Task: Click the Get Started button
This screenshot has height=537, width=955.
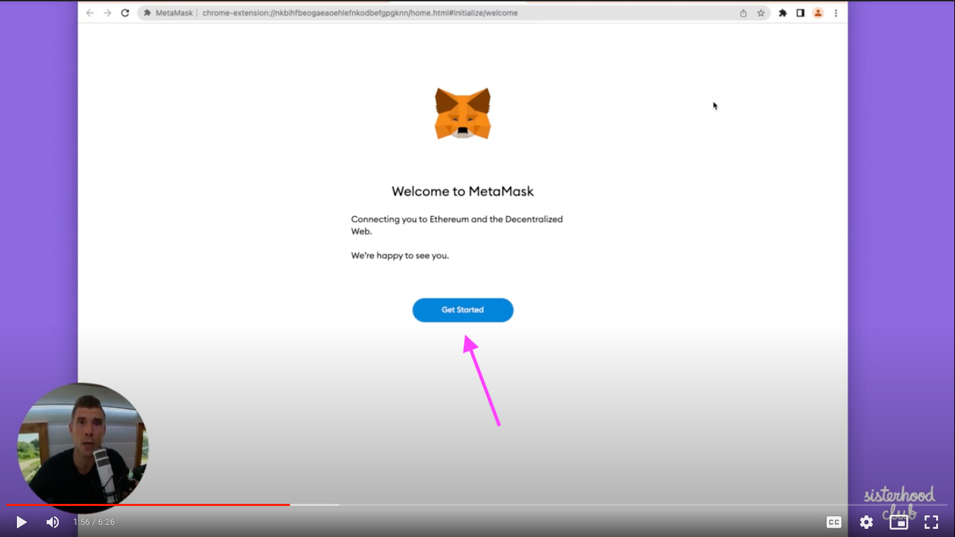Action: click(463, 310)
